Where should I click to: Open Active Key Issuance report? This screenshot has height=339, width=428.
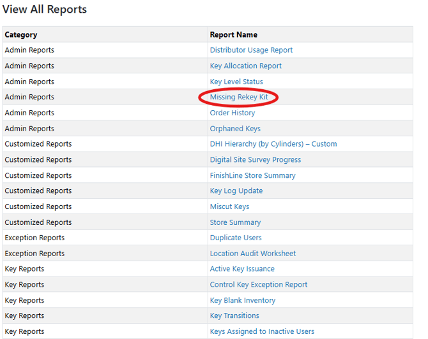tap(242, 269)
